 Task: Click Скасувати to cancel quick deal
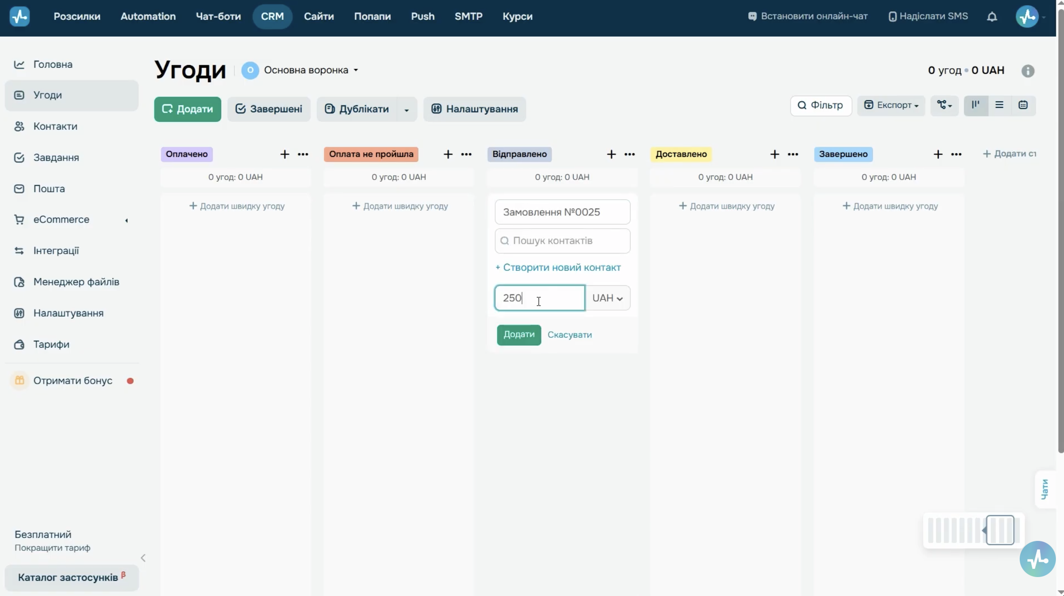570,335
